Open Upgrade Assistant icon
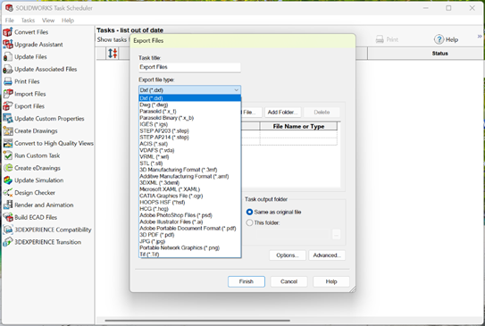This screenshot has height=326, width=485. [8, 45]
